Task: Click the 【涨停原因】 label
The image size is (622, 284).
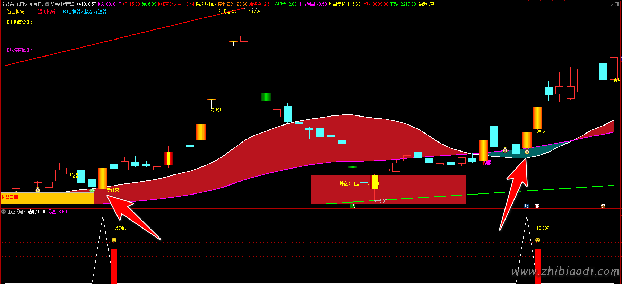Action: pyautogui.click(x=19, y=50)
